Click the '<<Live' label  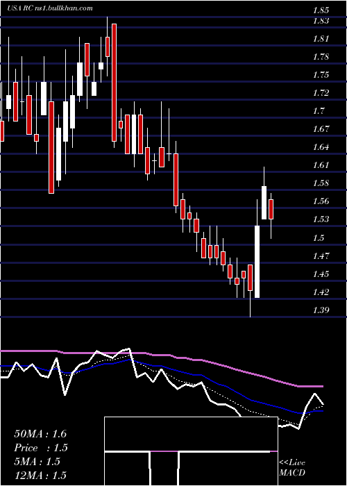click(292, 462)
